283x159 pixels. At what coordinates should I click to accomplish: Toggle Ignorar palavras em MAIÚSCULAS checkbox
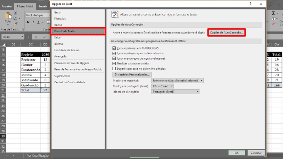[x=114, y=48]
